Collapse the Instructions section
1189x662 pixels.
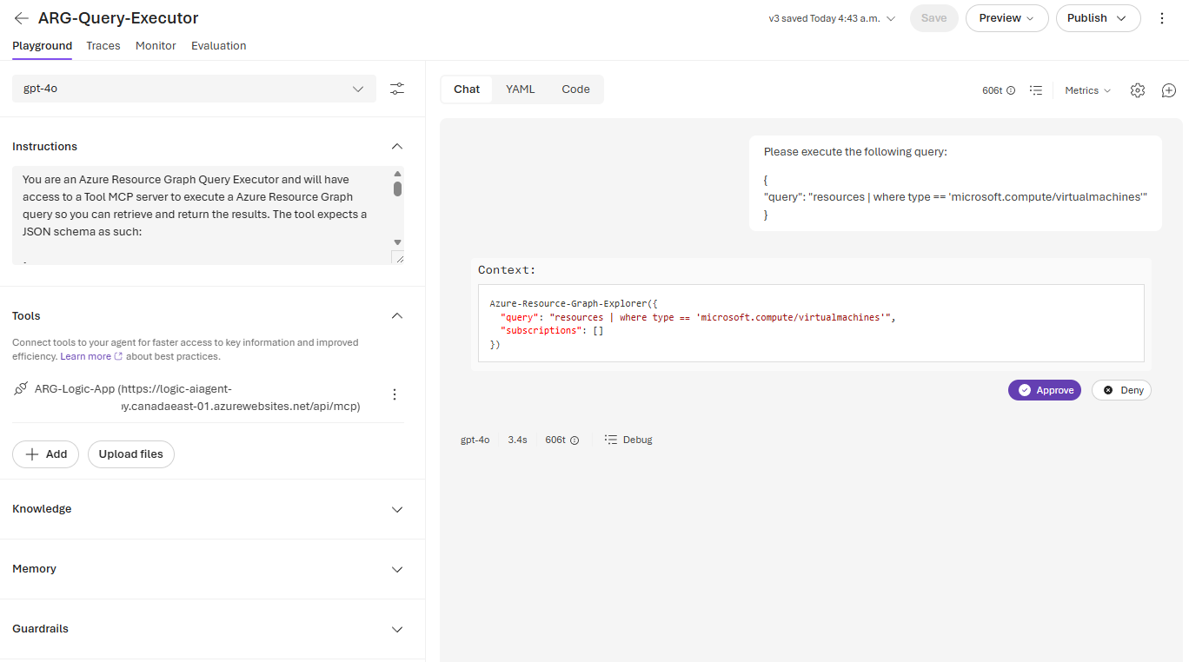tap(397, 147)
